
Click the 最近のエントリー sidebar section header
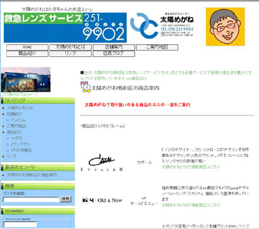pyautogui.click(x=38, y=168)
